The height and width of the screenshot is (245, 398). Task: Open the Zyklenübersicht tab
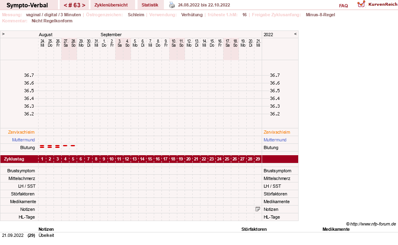click(111, 5)
